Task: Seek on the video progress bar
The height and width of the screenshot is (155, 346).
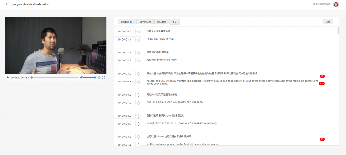Action: point(54,77)
